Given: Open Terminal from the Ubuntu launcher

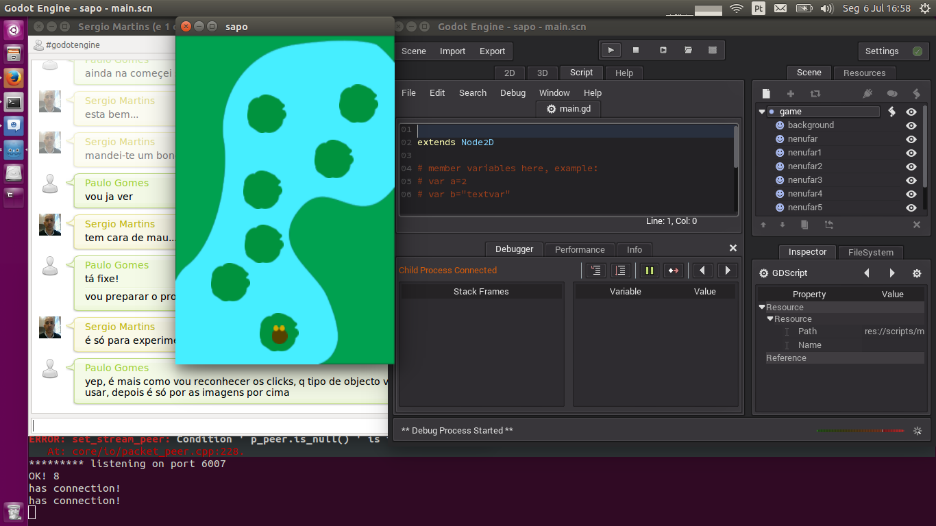Looking at the screenshot, I should pyautogui.click(x=14, y=102).
